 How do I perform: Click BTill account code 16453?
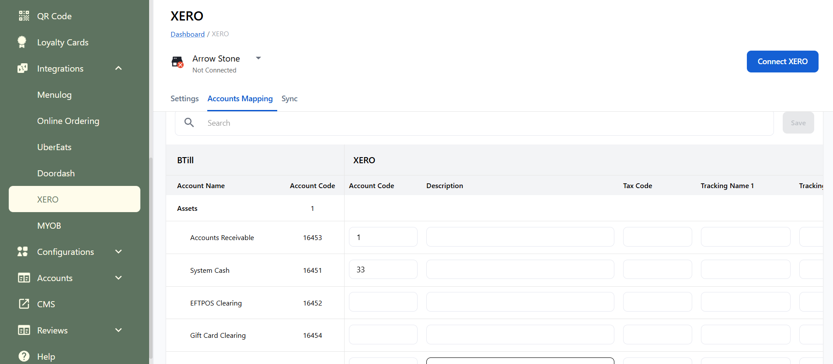coord(313,238)
